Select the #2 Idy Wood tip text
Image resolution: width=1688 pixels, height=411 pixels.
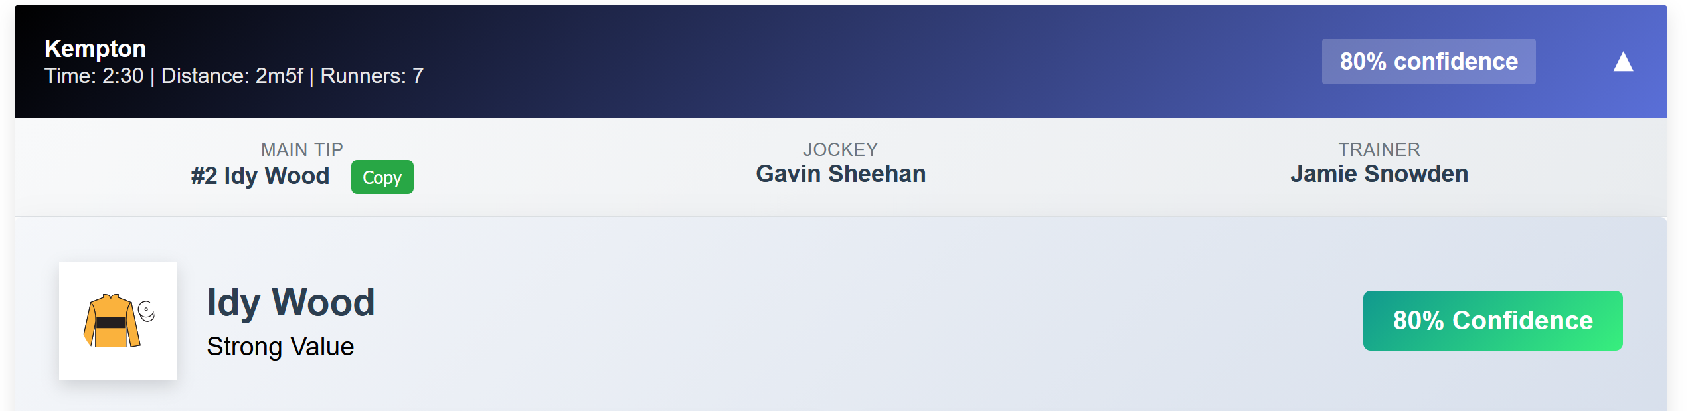click(x=260, y=176)
